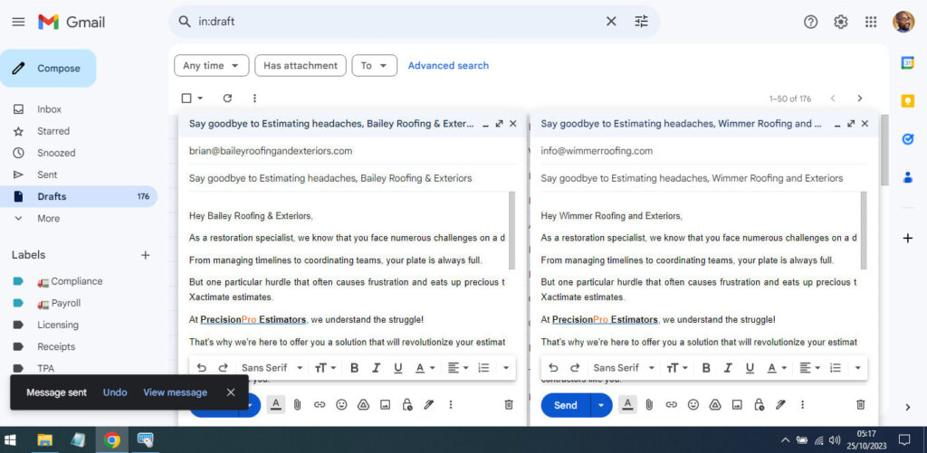Click the Gmail settings gear icon
The image size is (927, 453).
[x=840, y=22]
